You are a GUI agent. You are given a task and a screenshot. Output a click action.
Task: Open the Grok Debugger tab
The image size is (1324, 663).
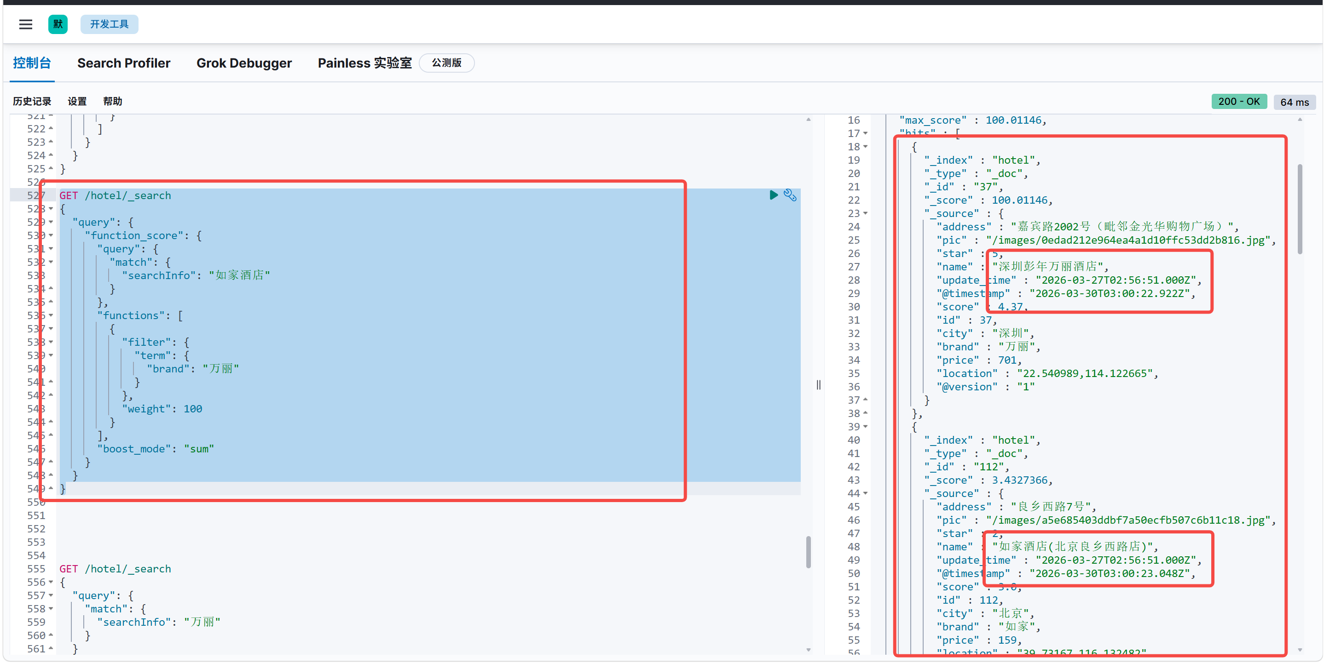(243, 63)
